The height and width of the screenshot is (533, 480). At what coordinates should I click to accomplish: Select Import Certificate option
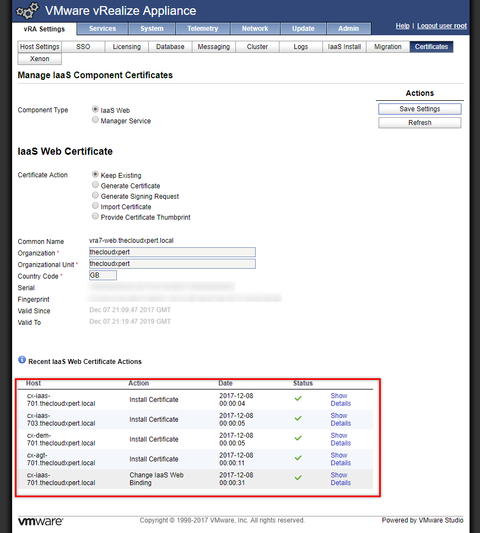(96, 206)
